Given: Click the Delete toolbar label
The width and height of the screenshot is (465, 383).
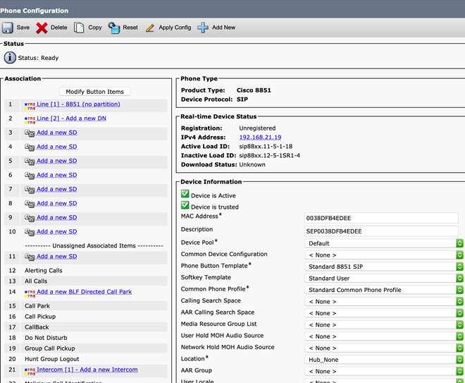Looking at the screenshot, I should pyautogui.click(x=58, y=28).
